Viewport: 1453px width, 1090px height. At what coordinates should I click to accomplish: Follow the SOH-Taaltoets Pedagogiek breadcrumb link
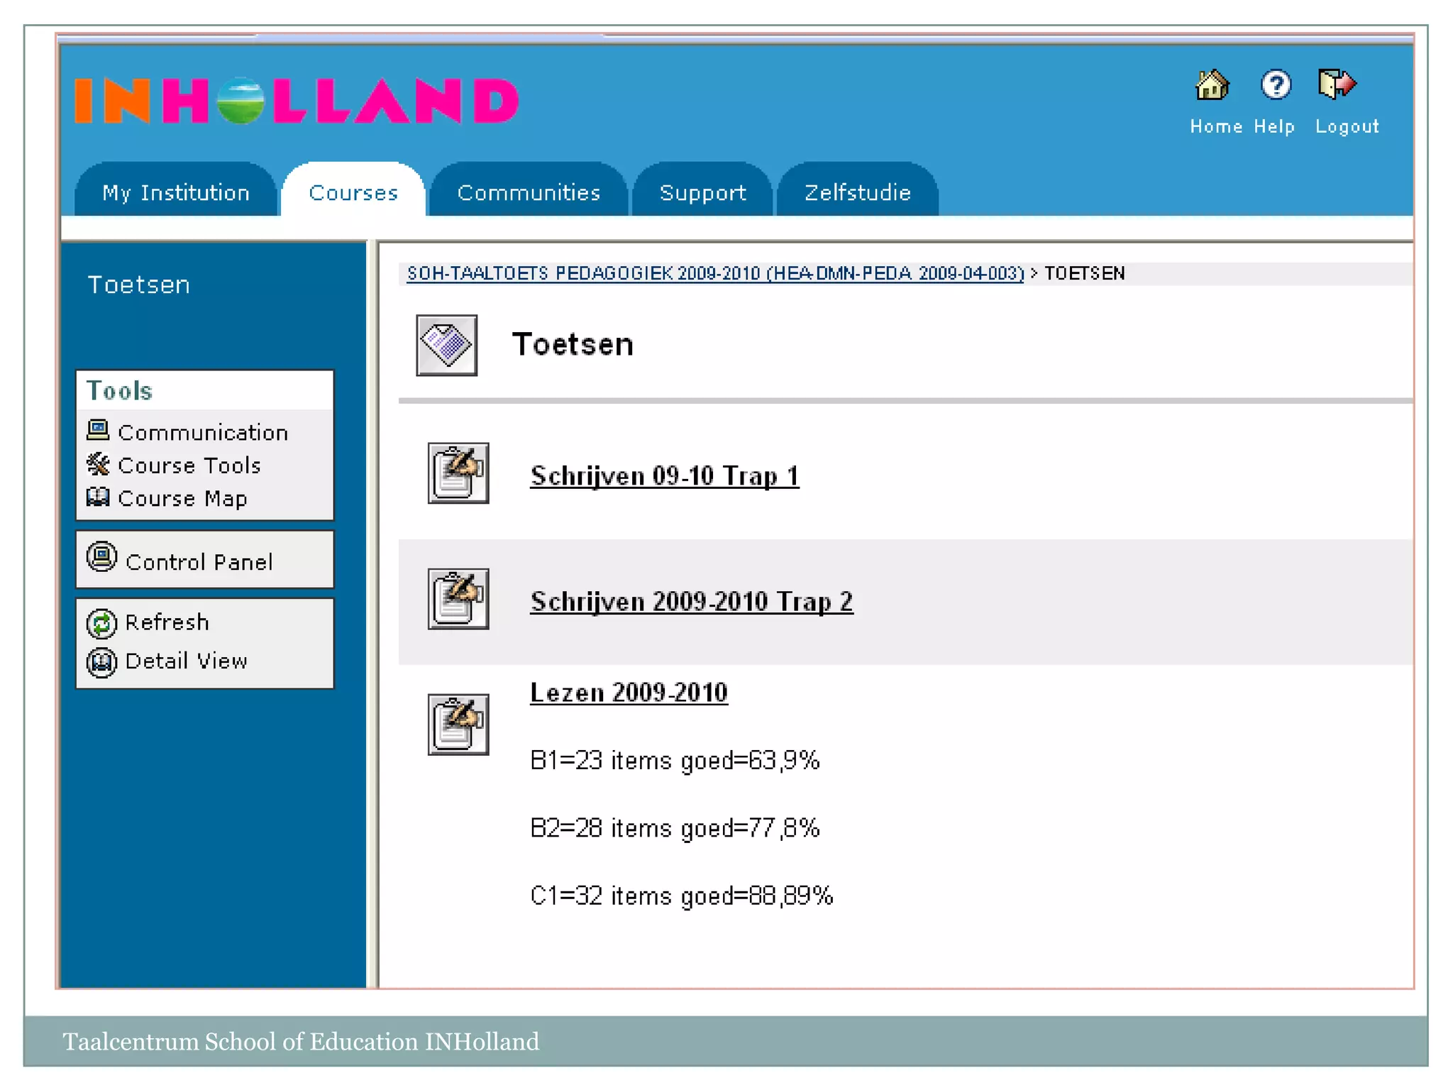click(x=715, y=274)
